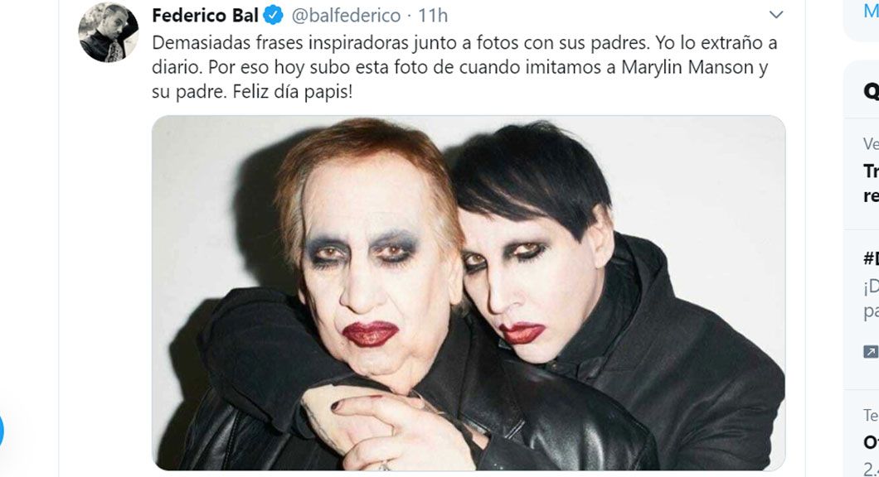879x477 pixels.
Task: Open the bold trend starting with 'Tr'
Action: 871,183
